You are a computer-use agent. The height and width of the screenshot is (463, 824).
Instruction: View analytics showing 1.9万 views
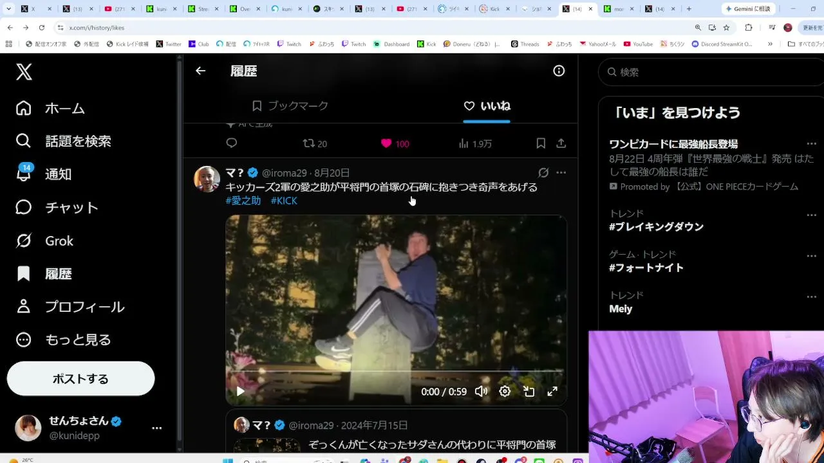pos(475,143)
